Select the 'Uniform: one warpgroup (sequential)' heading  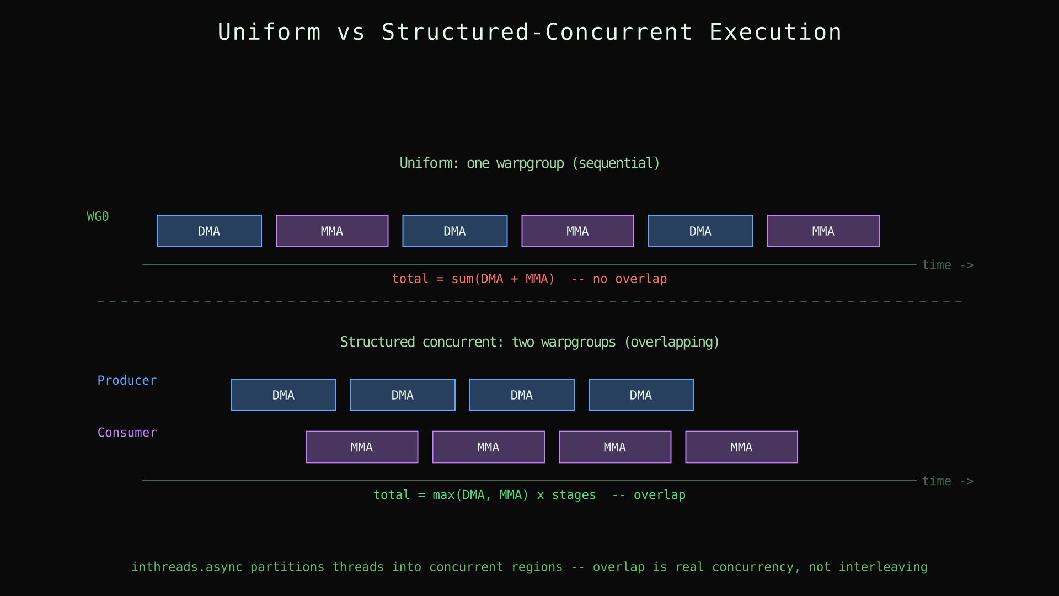[x=529, y=163]
